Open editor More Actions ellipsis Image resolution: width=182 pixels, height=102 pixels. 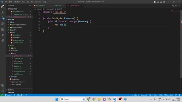coord(179,6)
